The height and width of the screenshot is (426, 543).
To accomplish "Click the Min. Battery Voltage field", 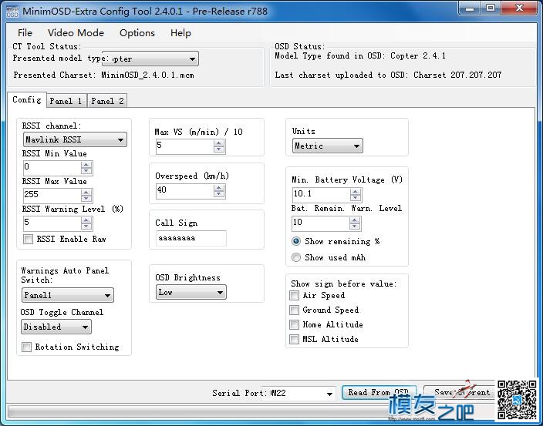I will tap(321, 195).
